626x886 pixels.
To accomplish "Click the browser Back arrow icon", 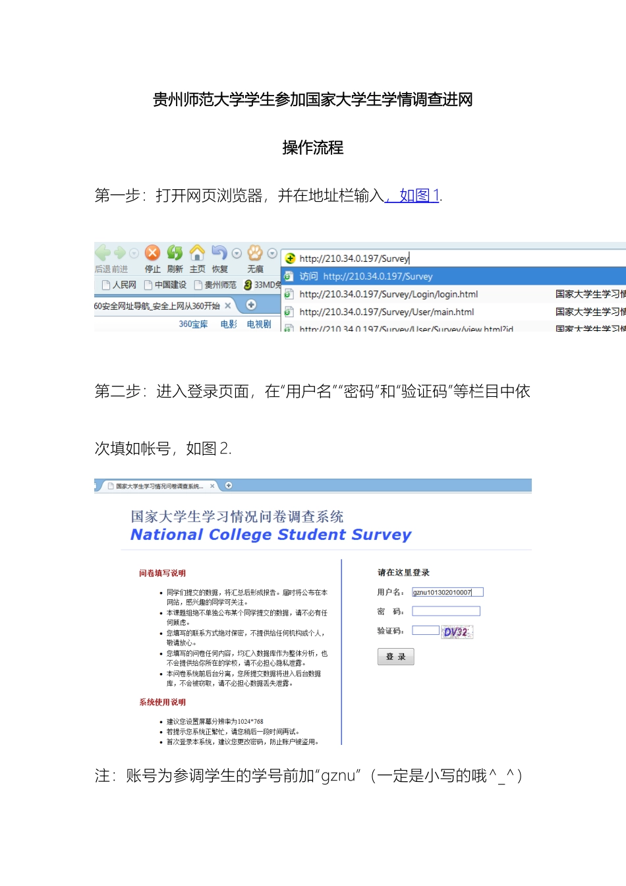I will (x=103, y=252).
